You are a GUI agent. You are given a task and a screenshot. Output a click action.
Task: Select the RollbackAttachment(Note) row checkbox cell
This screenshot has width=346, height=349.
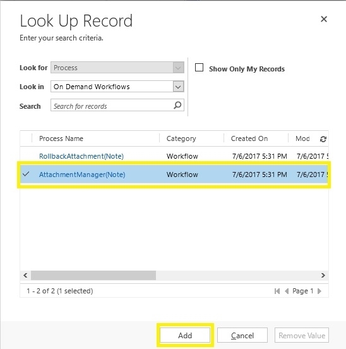(x=26, y=156)
